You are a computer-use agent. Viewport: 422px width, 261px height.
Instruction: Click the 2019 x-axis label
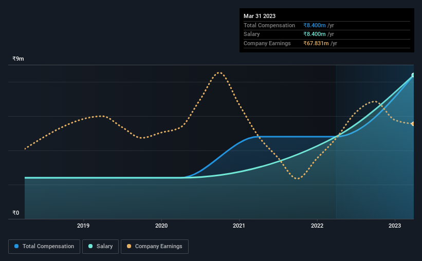pos(83,226)
